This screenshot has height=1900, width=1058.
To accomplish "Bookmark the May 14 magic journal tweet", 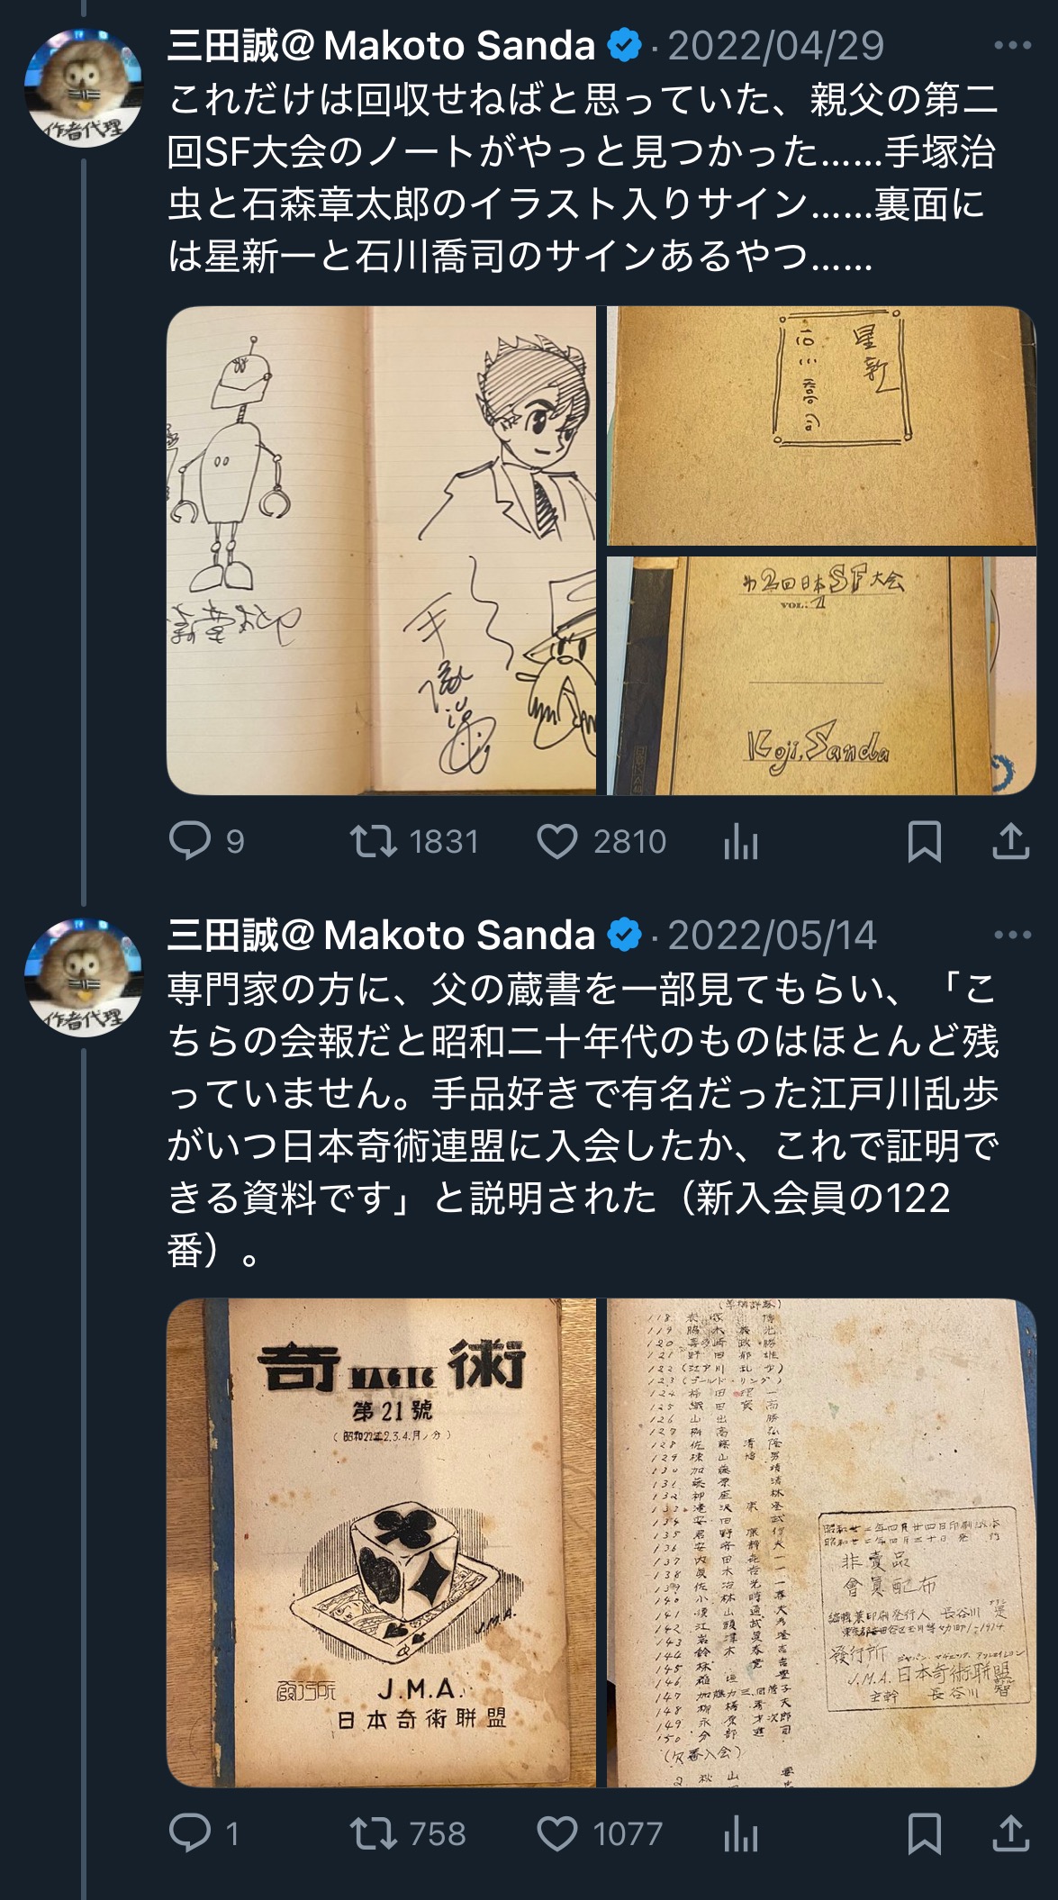I will coord(925,1833).
